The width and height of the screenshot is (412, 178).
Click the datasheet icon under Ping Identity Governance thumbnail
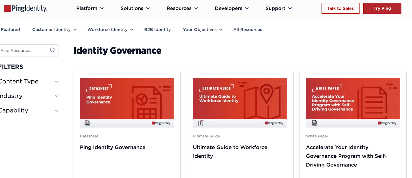[87, 123]
